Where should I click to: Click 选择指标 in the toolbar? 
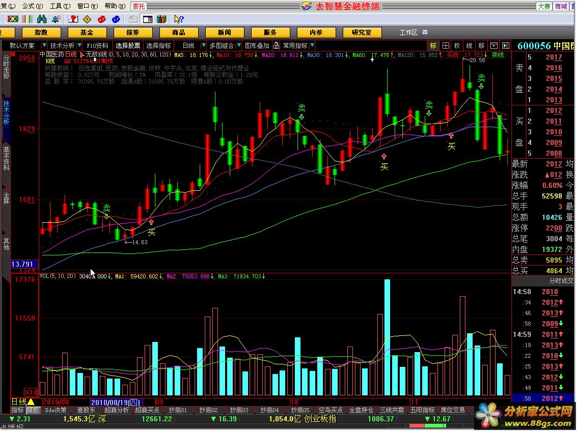[158, 46]
